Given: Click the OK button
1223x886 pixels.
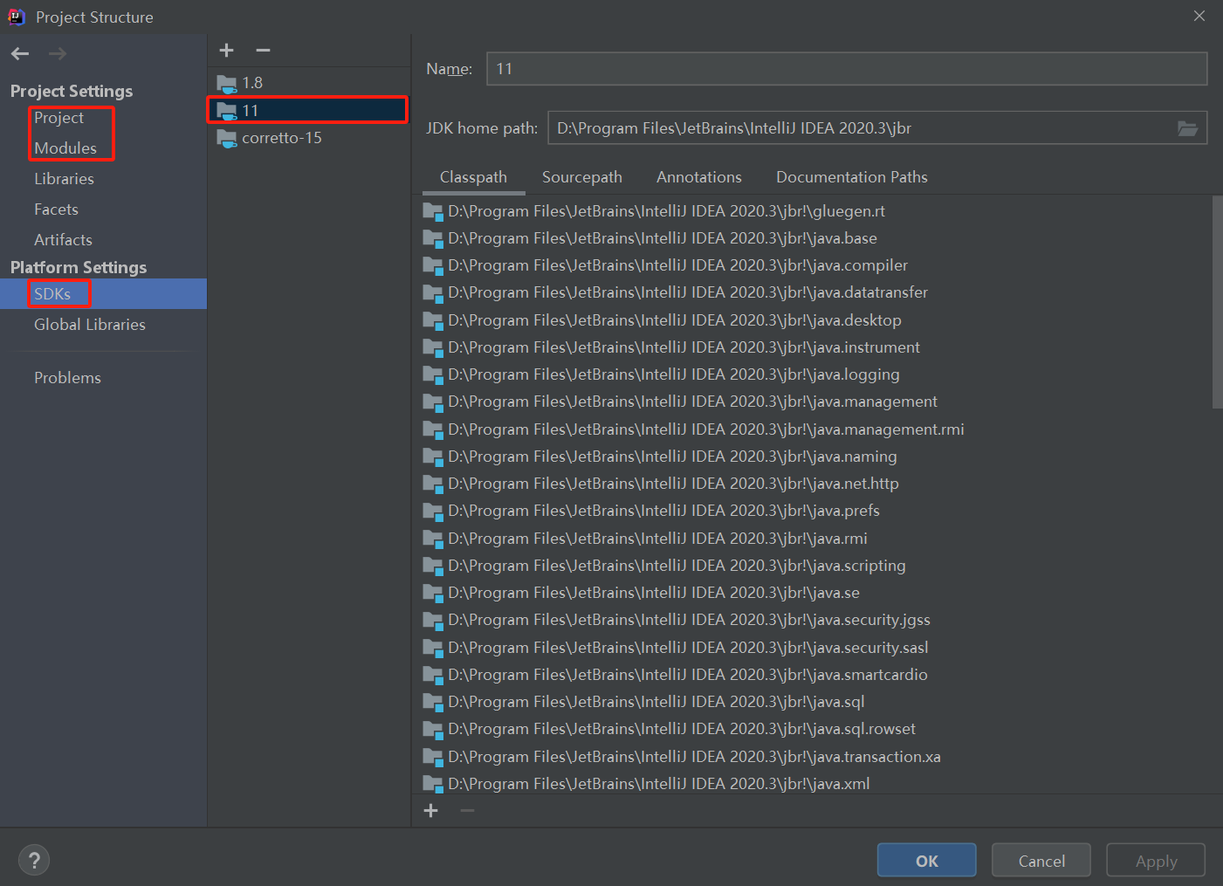Looking at the screenshot, I should click(927, 861).
